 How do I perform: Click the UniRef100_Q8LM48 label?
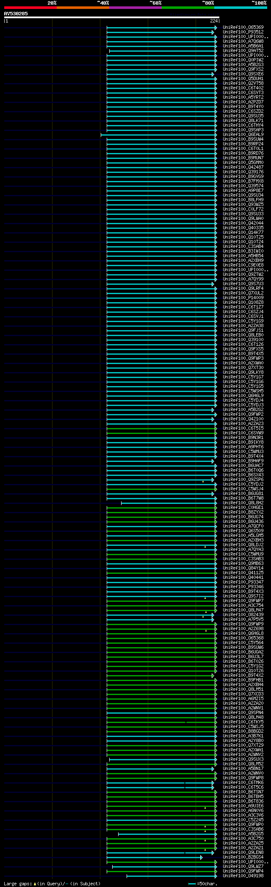[243, 717]
